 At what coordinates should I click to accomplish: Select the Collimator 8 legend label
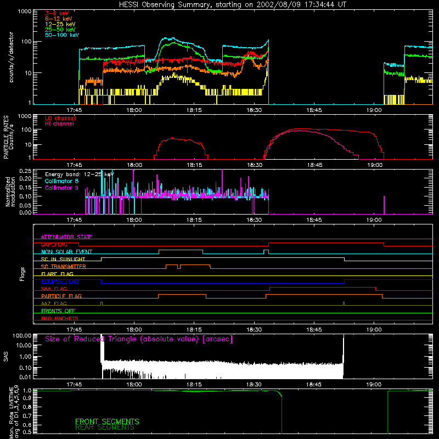[61, 181]
